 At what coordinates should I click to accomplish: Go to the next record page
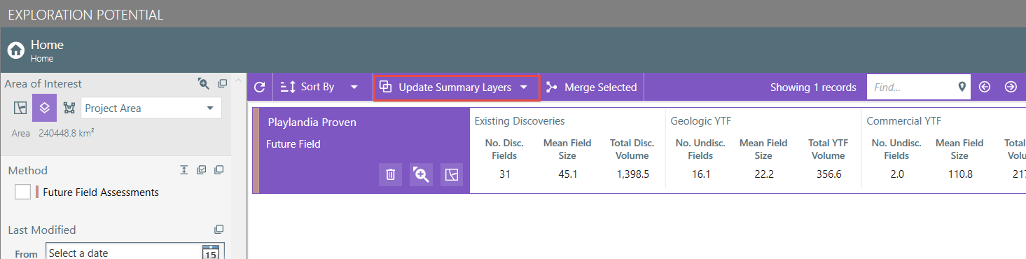[x=1011, y=87]
